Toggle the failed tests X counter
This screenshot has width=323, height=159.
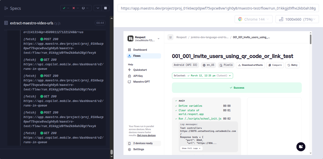coord(75,8)
